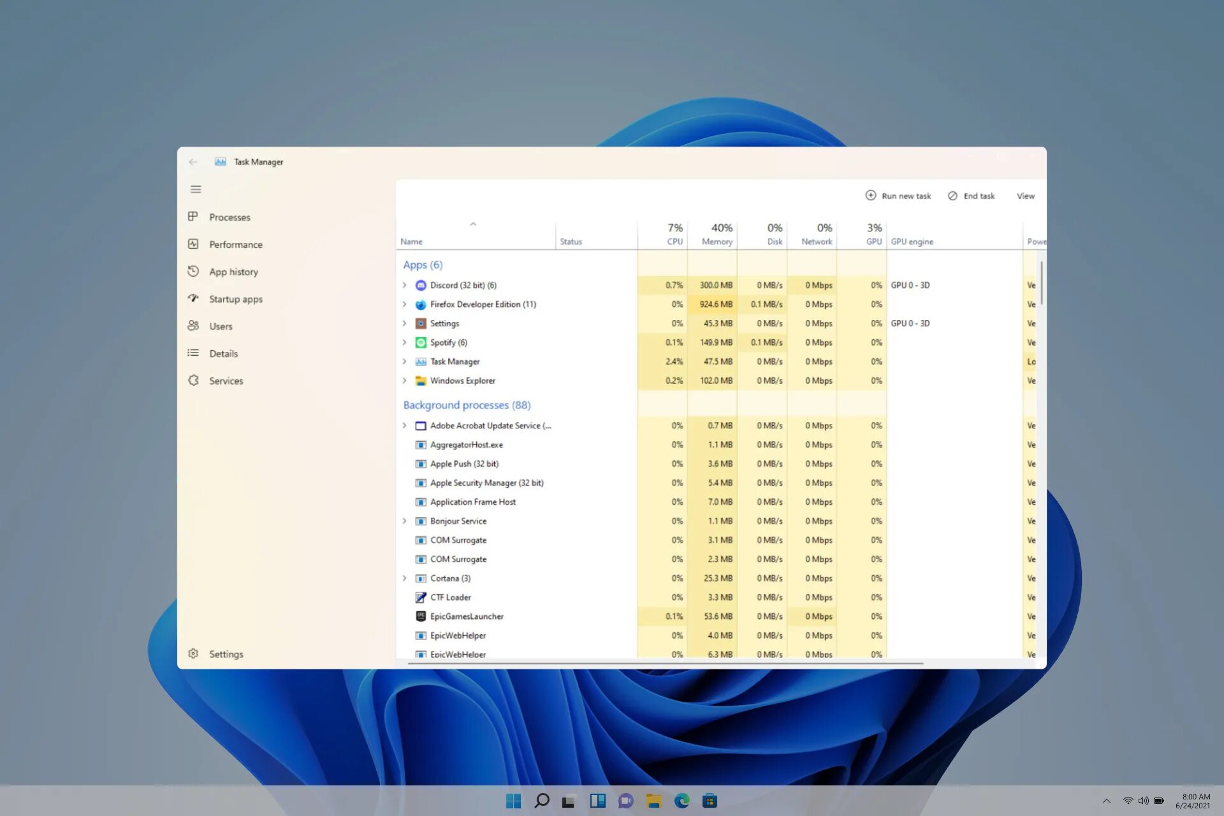The width and height of the screenshot is (1224, 816).
Task: Click the Settings gear icon in sidebar
Action: click(193, 654)
